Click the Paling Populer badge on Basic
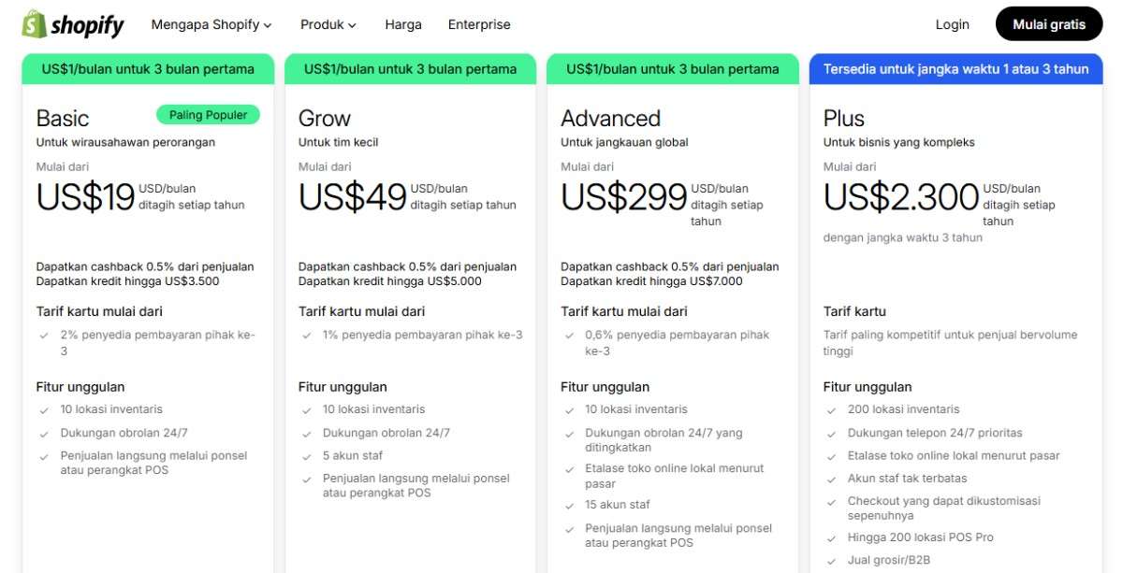Image resolution: width=1123 pixels, height=573 pixels. 208,115
